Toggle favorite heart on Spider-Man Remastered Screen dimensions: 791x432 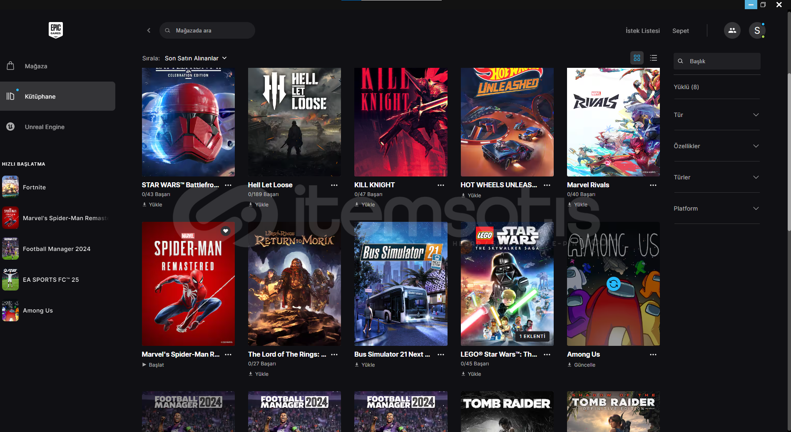coord(226,231)
